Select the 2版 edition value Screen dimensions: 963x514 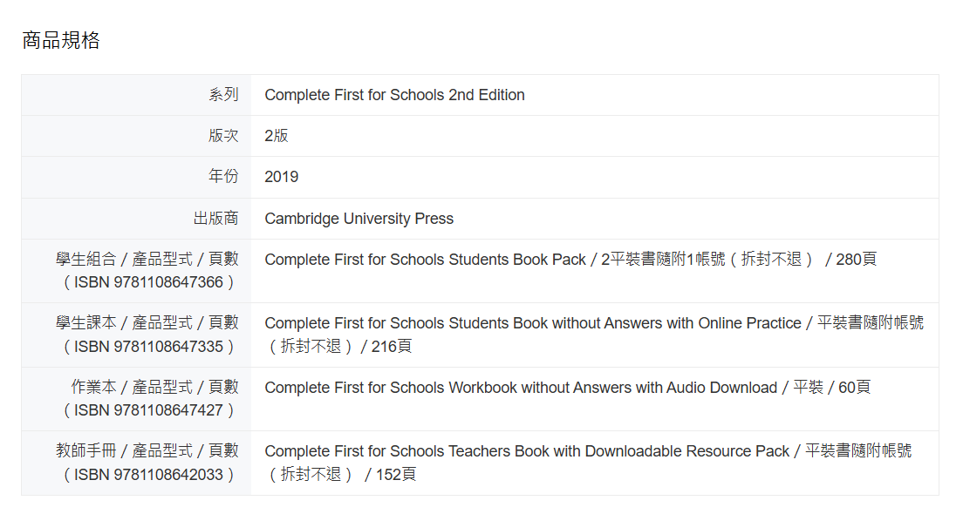(x=277, y=136)
